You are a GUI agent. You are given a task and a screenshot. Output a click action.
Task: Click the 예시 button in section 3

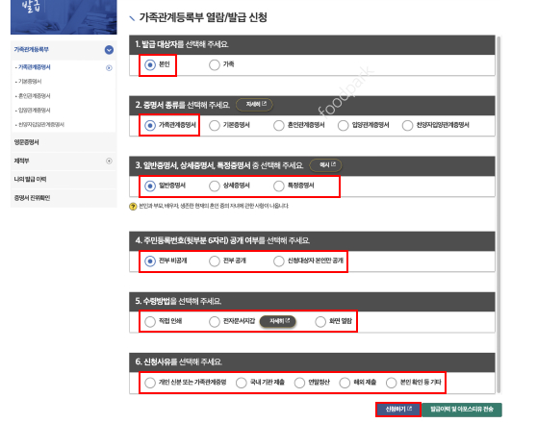pyautogui.click(x=325, y=165)
